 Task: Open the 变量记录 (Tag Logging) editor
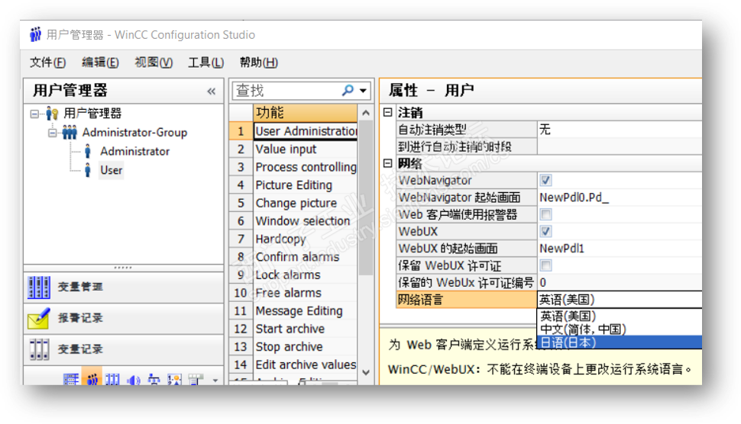[123, 349]
